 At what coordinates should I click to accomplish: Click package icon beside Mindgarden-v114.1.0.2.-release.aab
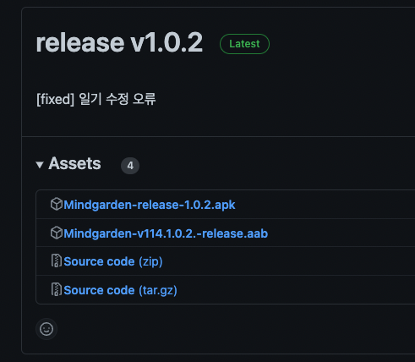57,233
